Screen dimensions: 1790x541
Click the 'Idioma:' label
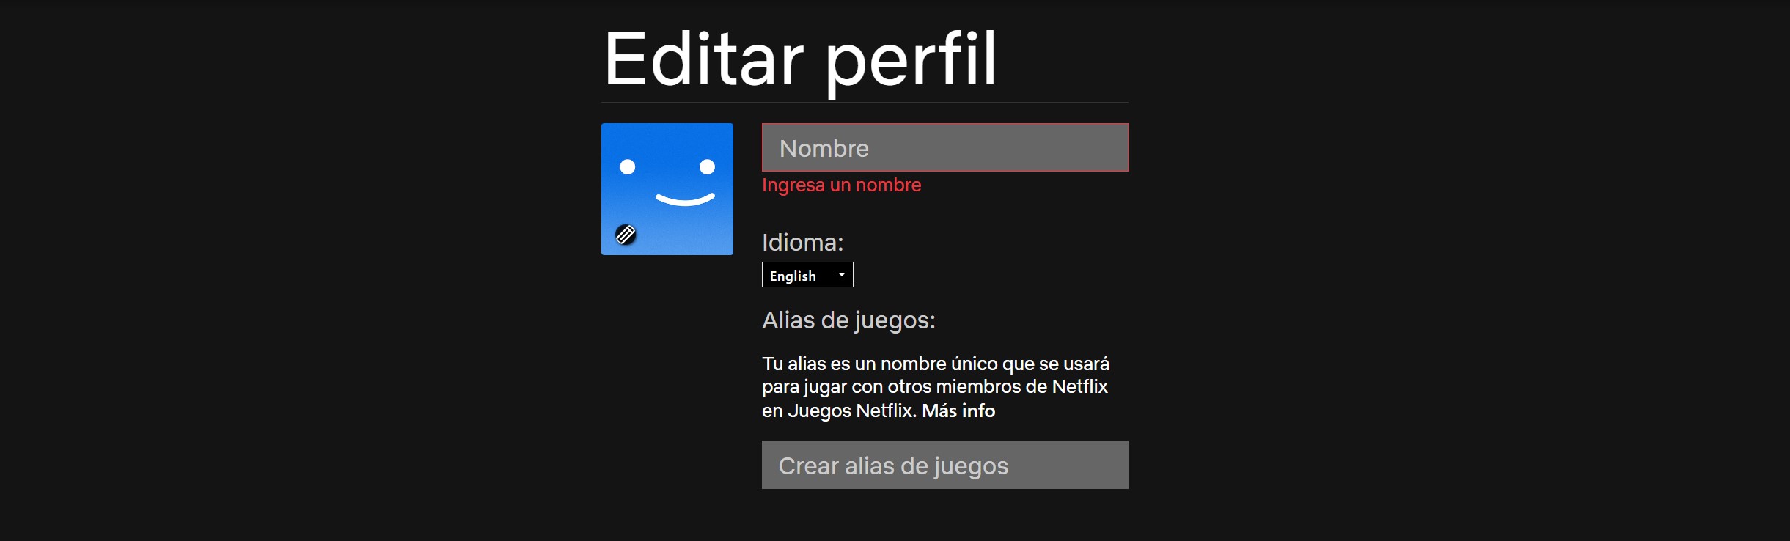pos(803,243)
